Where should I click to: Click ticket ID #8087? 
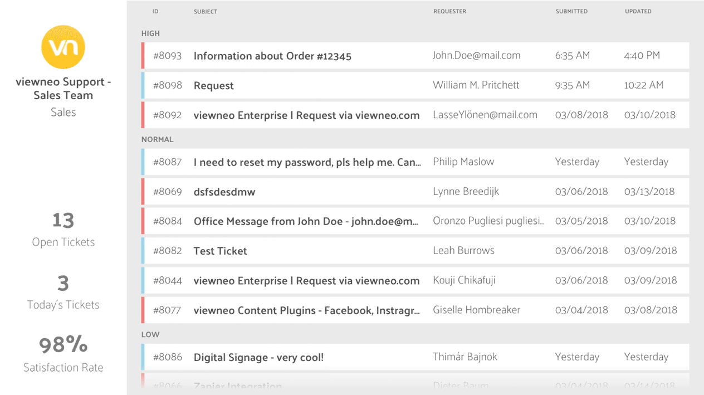[x=168, y=162]
